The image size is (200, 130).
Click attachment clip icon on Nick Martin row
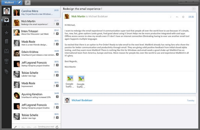pyautogui.click(x=54, y=24)
